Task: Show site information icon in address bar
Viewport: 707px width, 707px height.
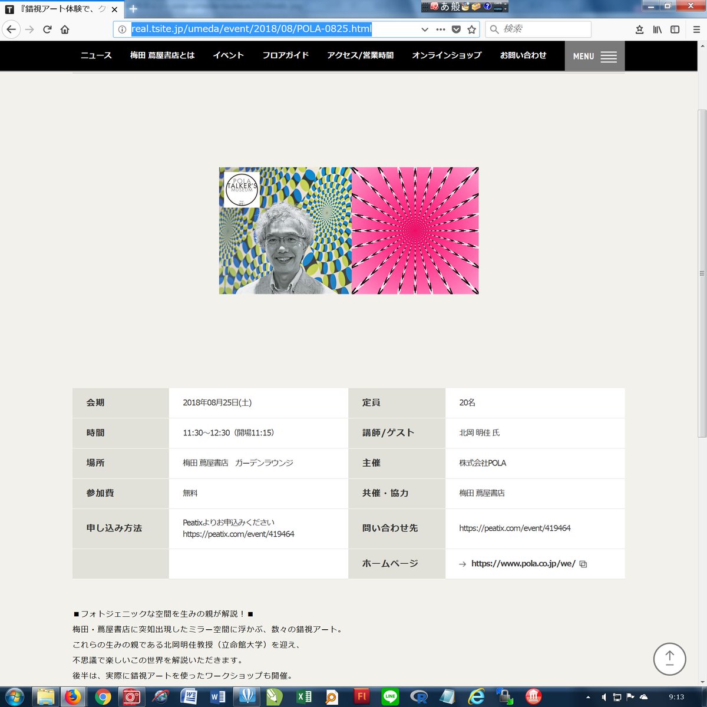Action: [x=122, y=29]
